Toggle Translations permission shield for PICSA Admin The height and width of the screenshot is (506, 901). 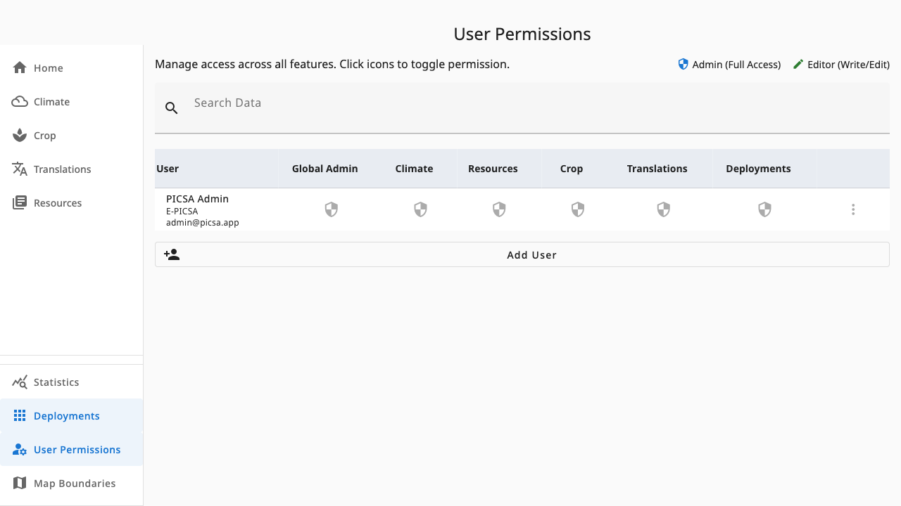tap(664, 209)
